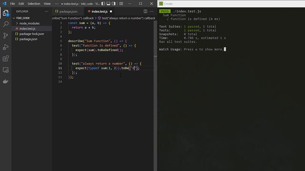The width and height of the screenshot is (305, 171).
Task: Select test("always return a number") breadcrumb
Action: point(128,18)
